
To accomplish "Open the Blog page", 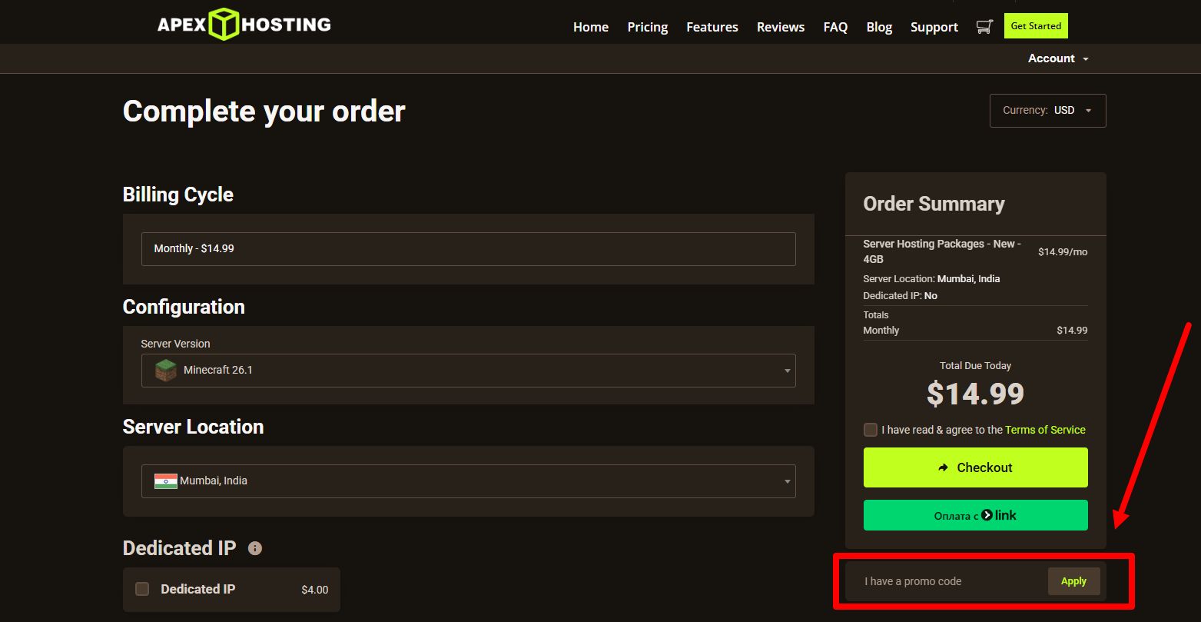I will click(879, 27).
